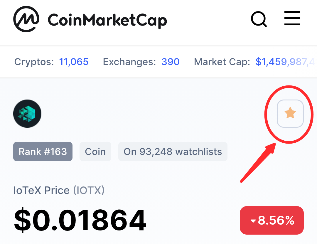Viewport: 317px width, 244px height.
Task: Click the Rank #163 badge
Action: point(43,152)
